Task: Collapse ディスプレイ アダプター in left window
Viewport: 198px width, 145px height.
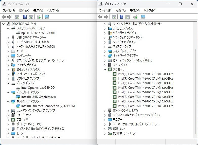Action: pos(8,92)
